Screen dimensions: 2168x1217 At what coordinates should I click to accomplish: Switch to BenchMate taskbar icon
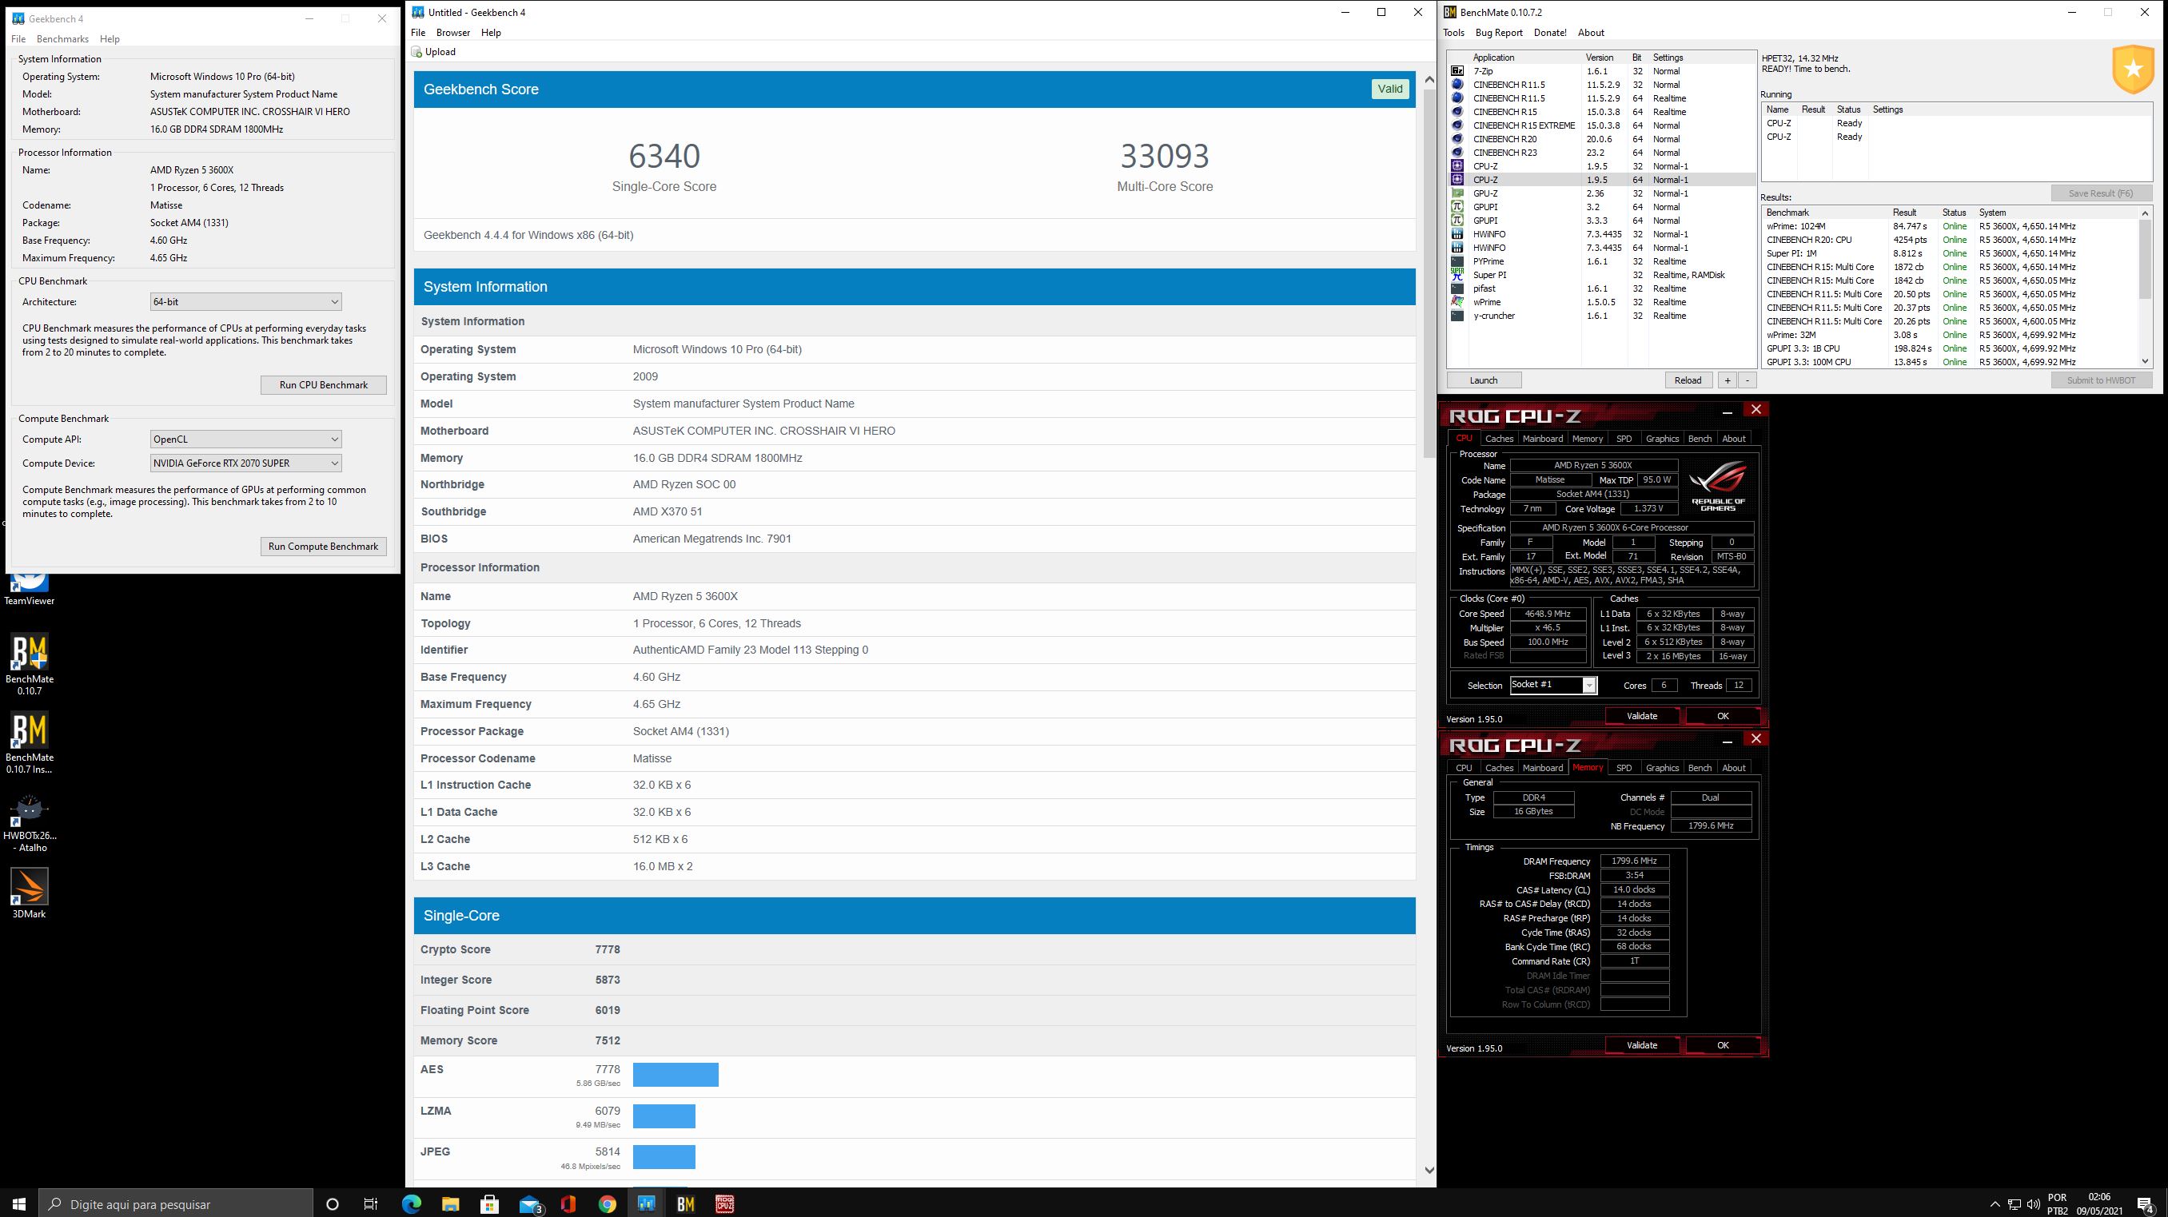tap(686, 1203)
